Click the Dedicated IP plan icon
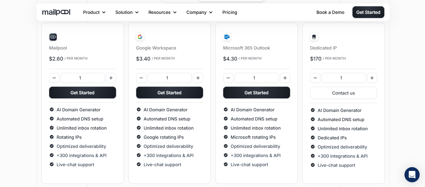The image size is (425, 187). pyautogui.click(x=314, y=37)
